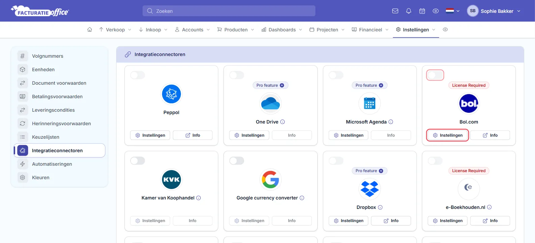Enable the Kamer van Koophandel switch

click(x=138, y=161)
